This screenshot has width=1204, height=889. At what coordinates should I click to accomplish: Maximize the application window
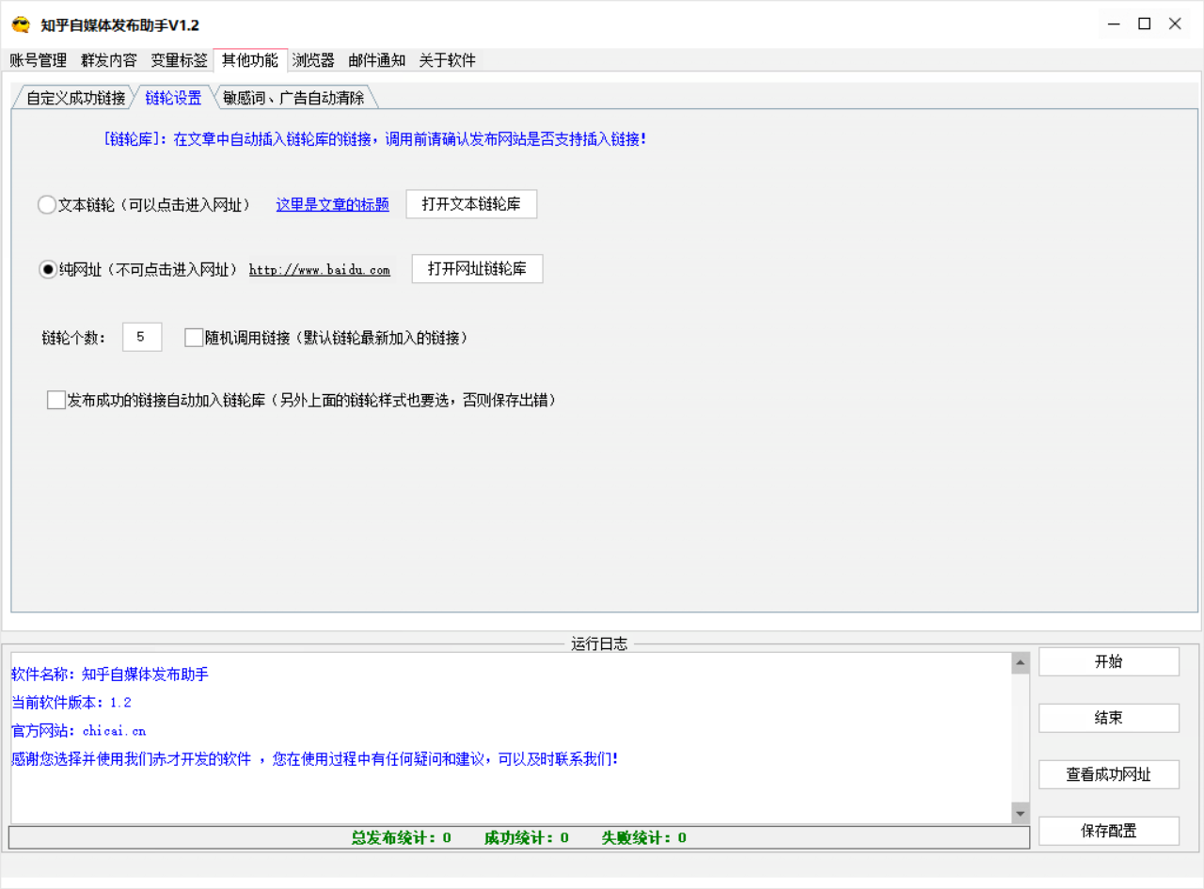pos(1145,24)
